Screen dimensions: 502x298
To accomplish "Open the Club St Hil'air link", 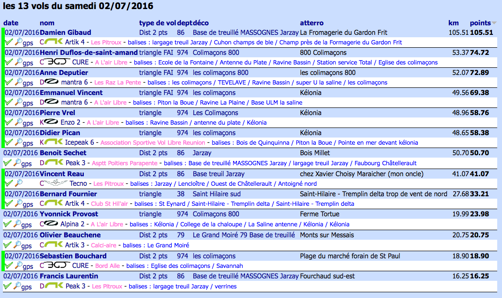I will coord(110,204).
